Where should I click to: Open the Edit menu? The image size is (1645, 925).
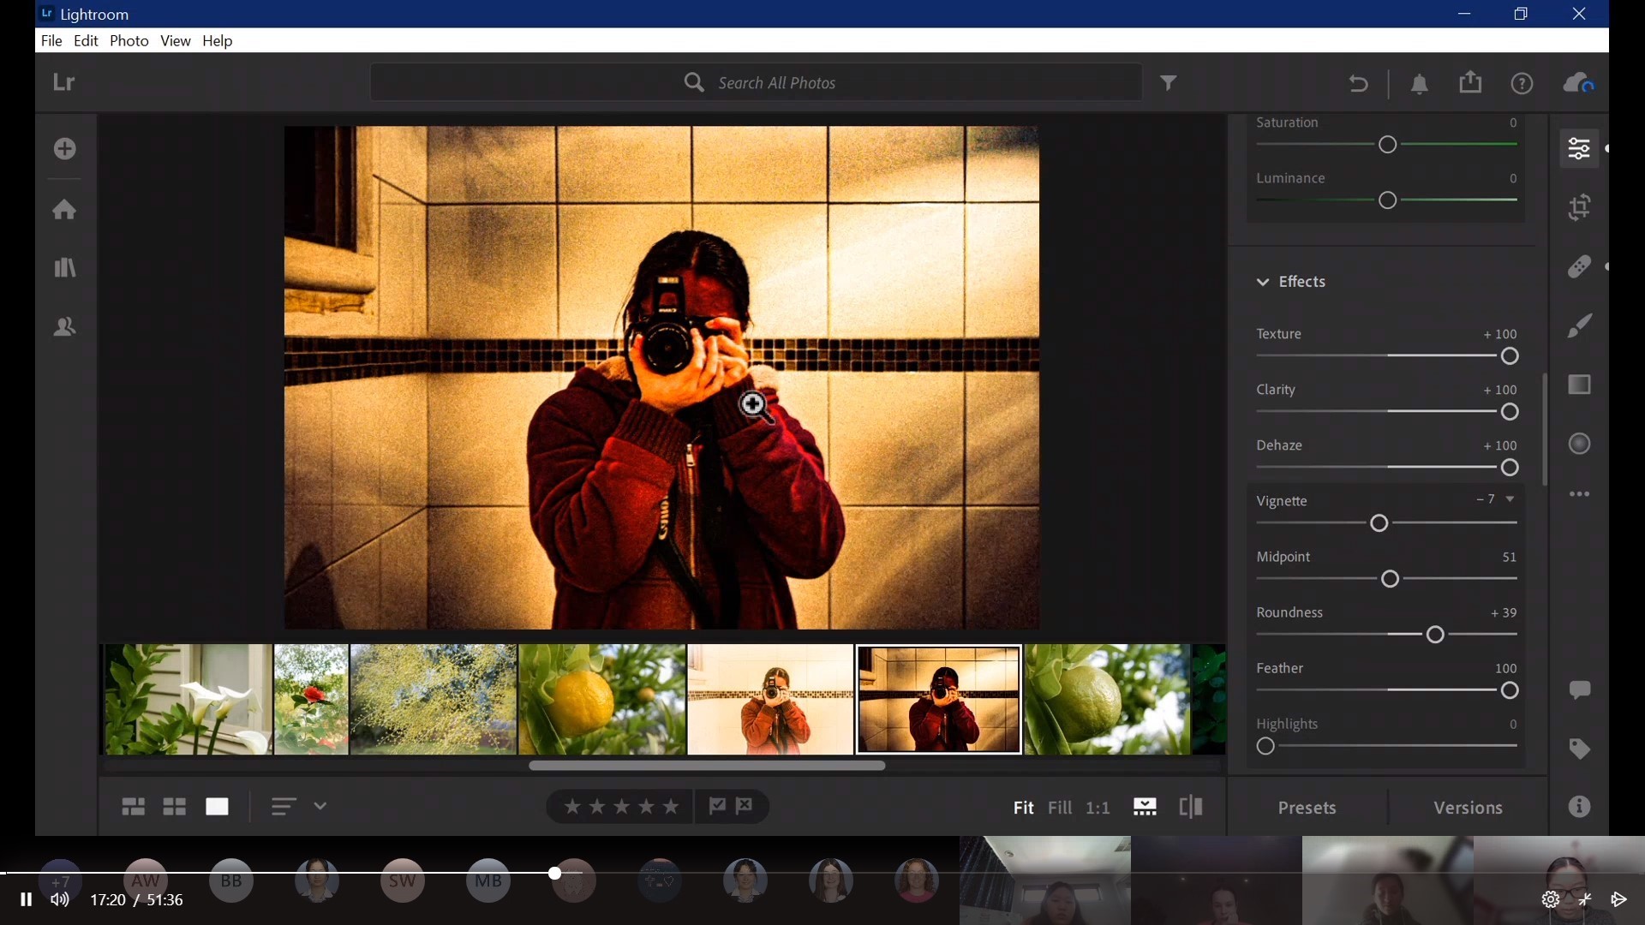(86, 41)
